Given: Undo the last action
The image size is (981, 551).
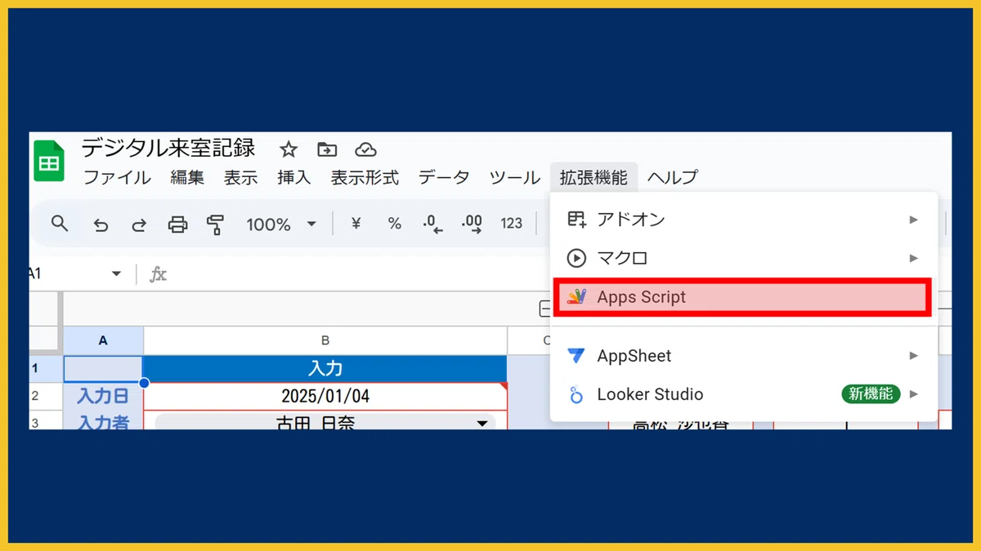Looking at the screenshot, I should pyautogui.click(x=101, y=224).
